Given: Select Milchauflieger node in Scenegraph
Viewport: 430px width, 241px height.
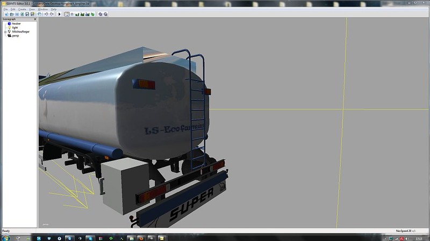Looking at the screenshot, I should point(21,32).
